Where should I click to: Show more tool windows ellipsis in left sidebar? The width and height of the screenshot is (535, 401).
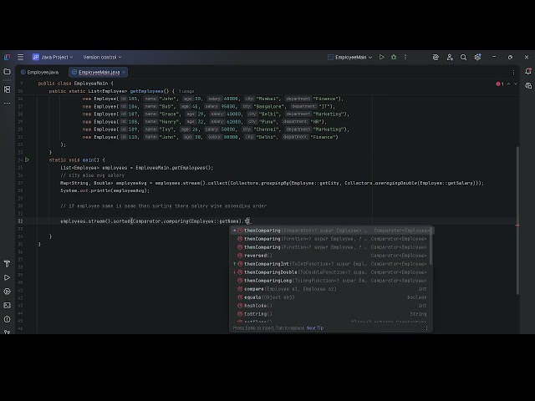pos(7,103)
